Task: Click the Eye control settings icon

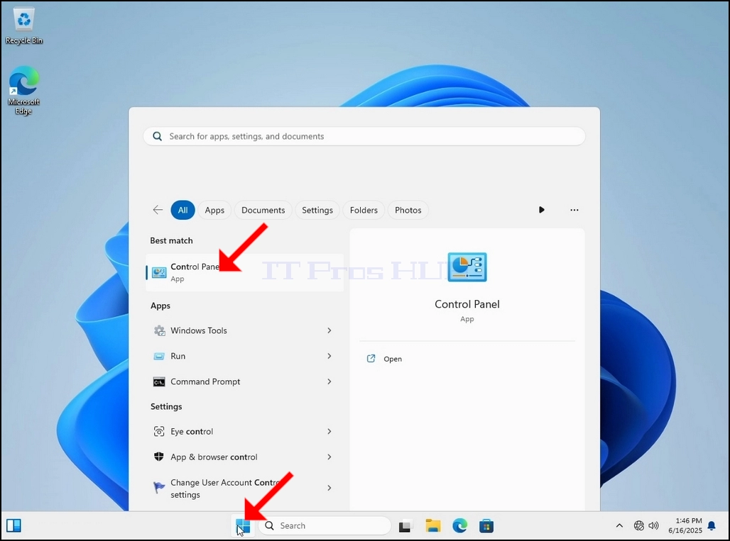Action: tap(159, 431)
